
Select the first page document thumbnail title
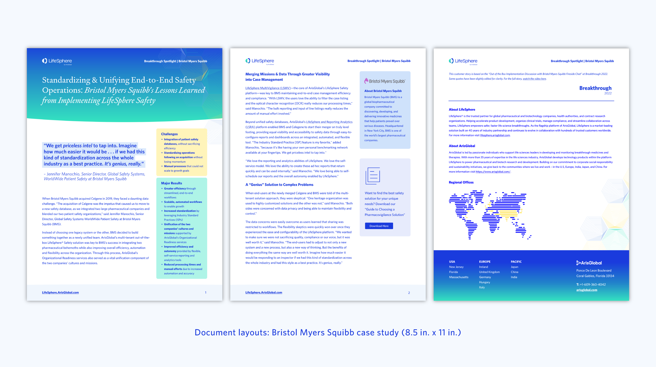pyautogui.click(x=123, y=90)
